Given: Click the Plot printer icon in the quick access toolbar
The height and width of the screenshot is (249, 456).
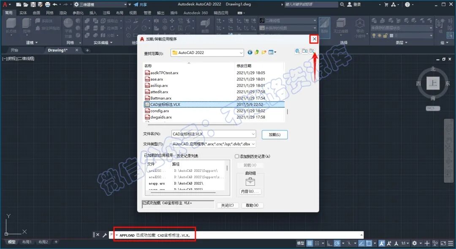Looking at the screenshot, I should point(47,4).
